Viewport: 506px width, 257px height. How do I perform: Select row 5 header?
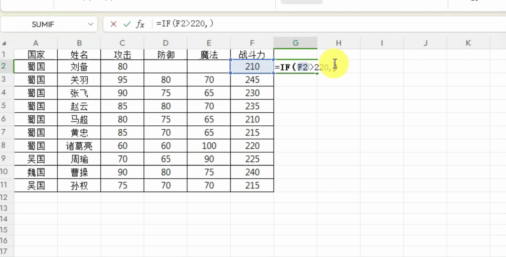pos(7,106)
